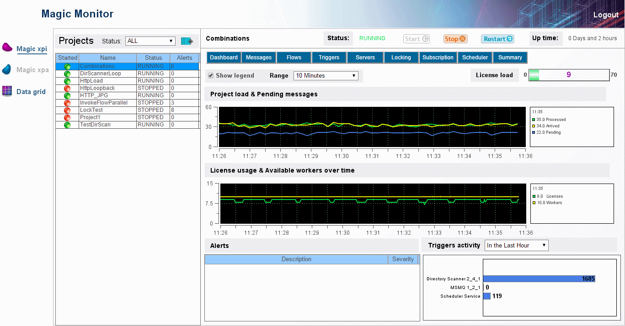The image size is (625, 326).
Task: Select the Project1 project name
Action: coord(90,117)
